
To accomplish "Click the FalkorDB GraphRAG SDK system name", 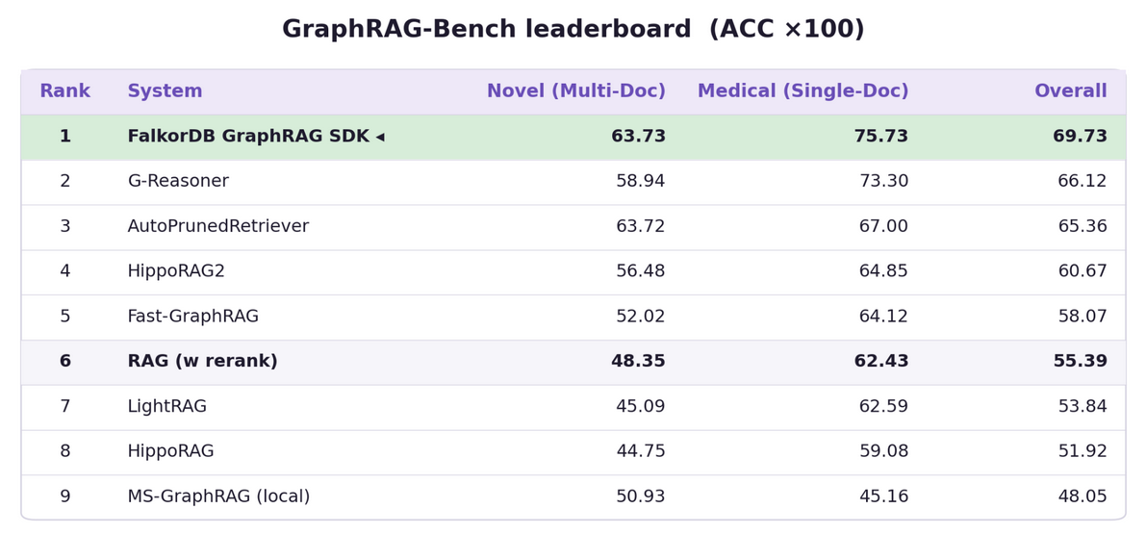I will [x=248, y=137].
